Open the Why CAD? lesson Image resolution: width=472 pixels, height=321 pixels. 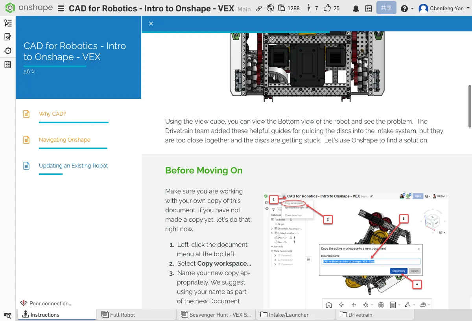click(x=52, y=114)
